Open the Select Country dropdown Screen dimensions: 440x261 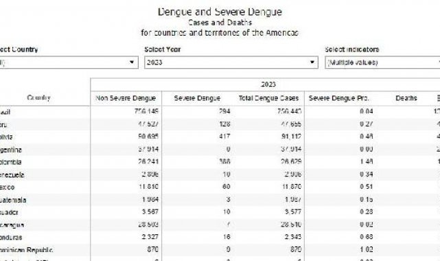click(x=69, y=63)
